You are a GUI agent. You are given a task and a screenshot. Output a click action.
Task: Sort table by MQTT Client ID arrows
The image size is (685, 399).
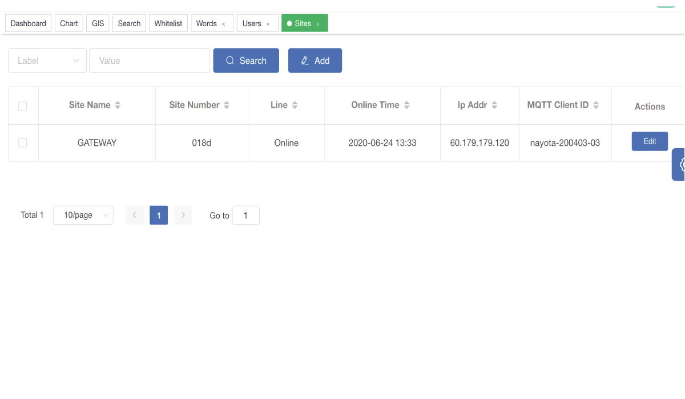click(x=596, y=105)
